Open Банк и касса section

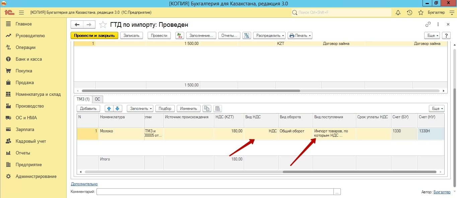click(28, 59)
